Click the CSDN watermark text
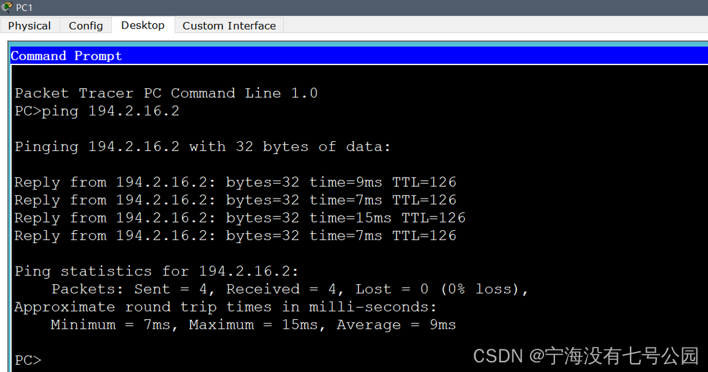This screenshot has height=372, width=708. pyautogui.click(x=585, y=355)
